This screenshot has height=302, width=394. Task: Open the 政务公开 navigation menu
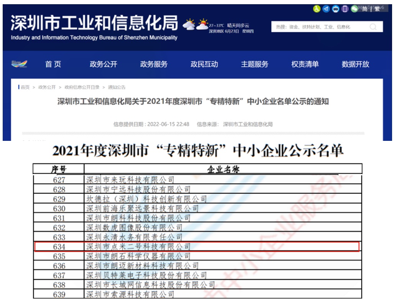[103, 64]
